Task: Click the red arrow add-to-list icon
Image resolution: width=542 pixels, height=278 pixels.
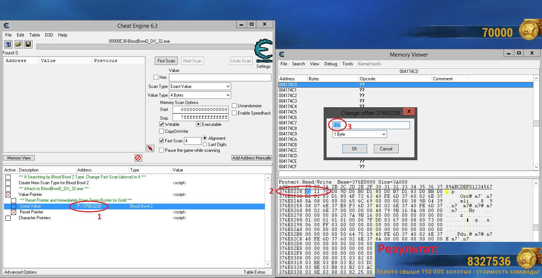Action: coord(150,148)
